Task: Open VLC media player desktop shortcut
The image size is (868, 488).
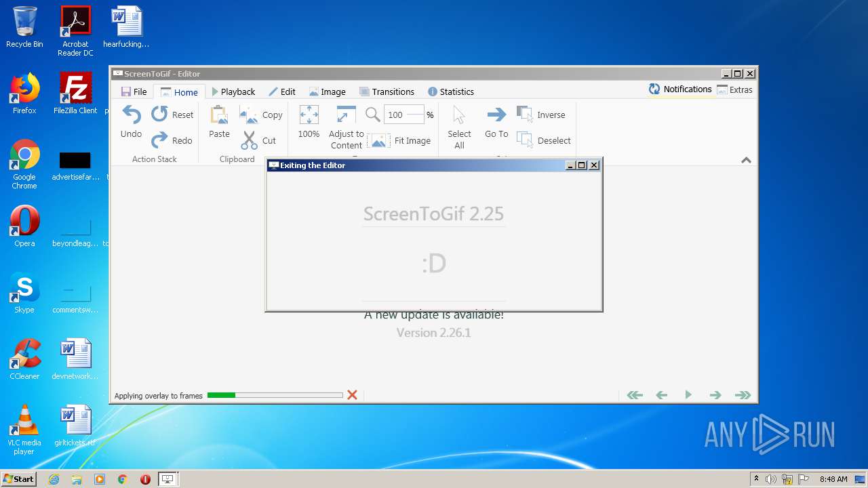Action: tap(24, 430)
